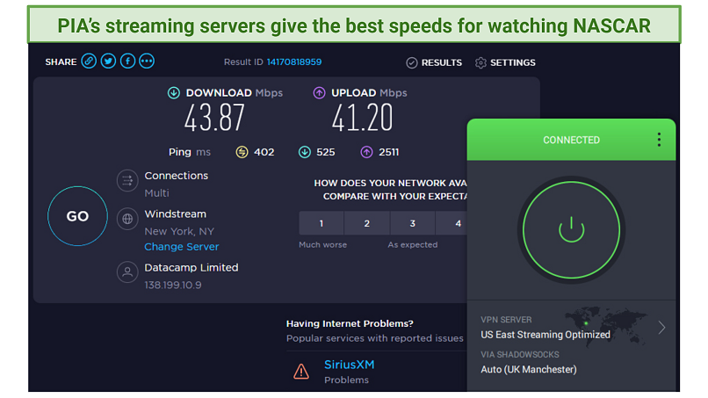
Task: Click the CONNECTED status header
Action: [571, 140]
